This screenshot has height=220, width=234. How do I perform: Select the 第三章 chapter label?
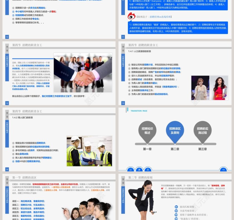203,149
